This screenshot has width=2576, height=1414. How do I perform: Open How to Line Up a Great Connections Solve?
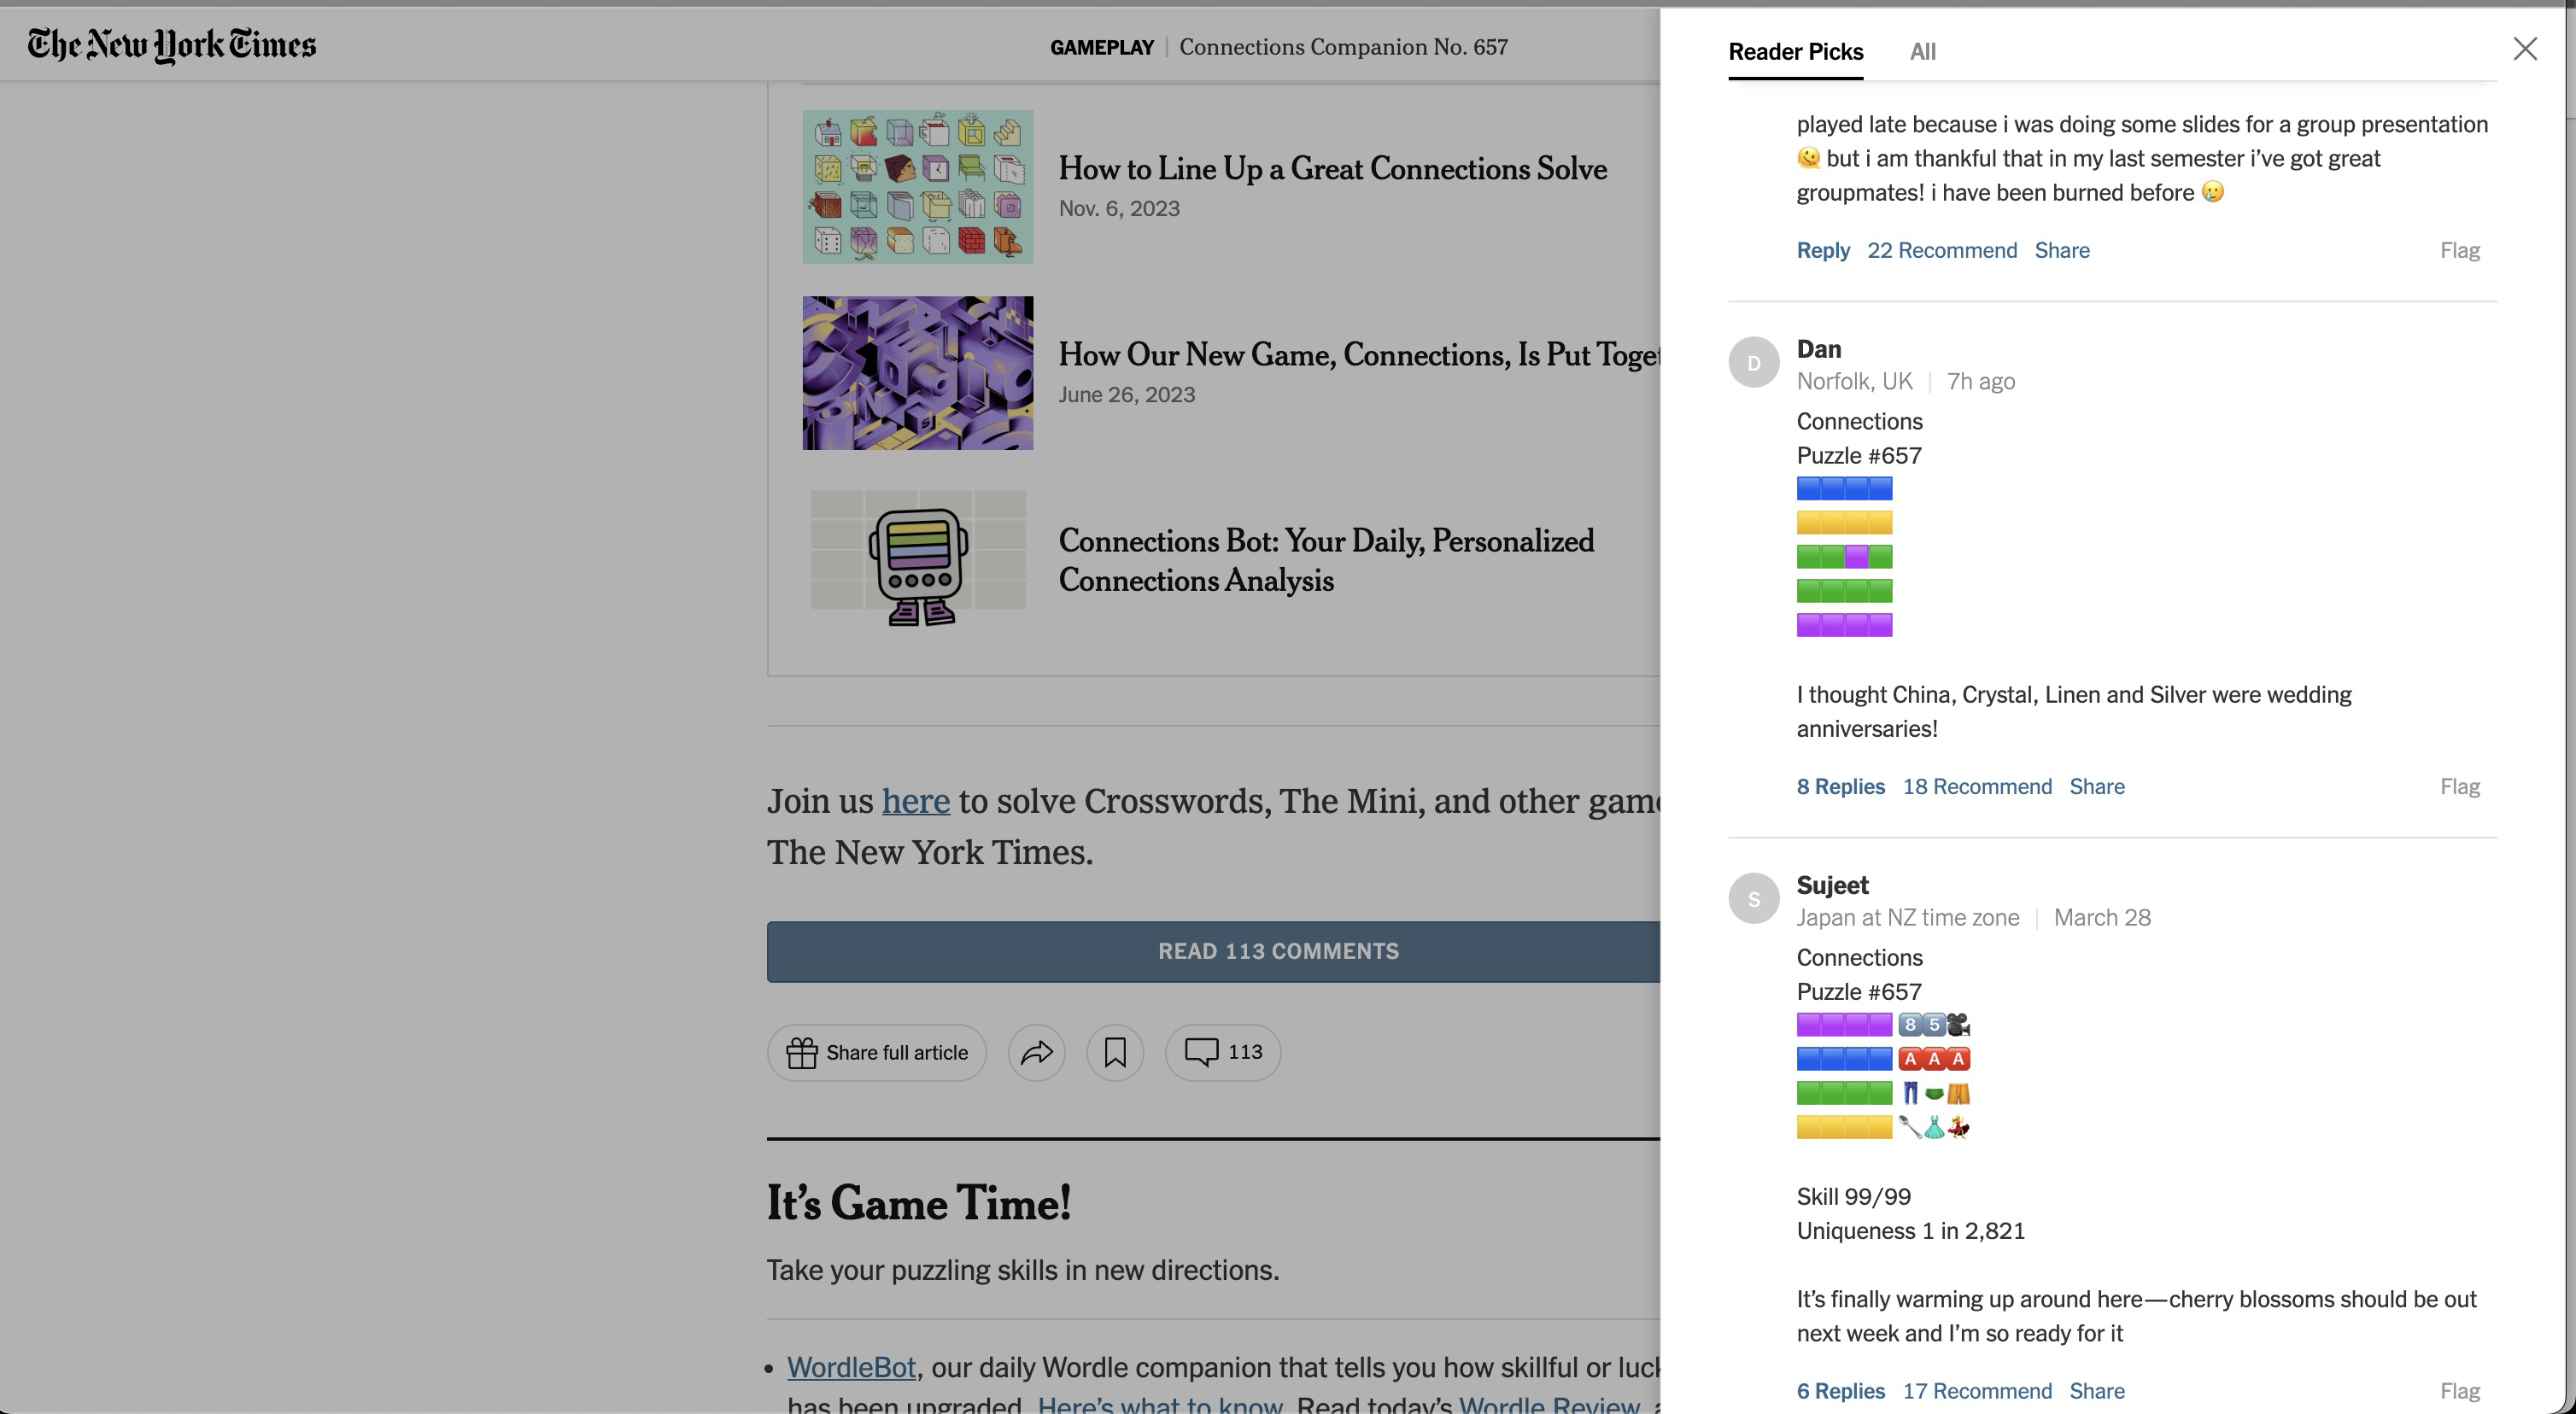(1333, 169)
